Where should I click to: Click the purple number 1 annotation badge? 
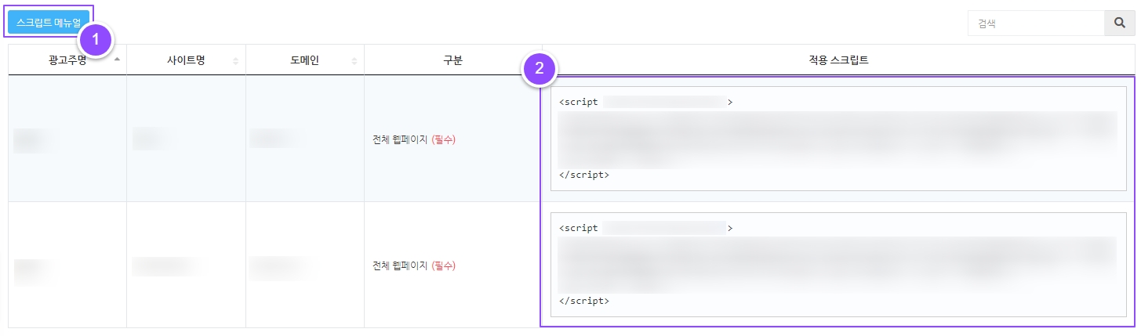(96, 39)
